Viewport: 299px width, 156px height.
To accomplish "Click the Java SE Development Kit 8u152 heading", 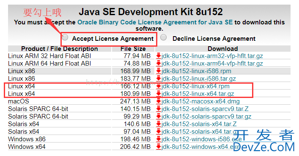I will coord(151,12).
